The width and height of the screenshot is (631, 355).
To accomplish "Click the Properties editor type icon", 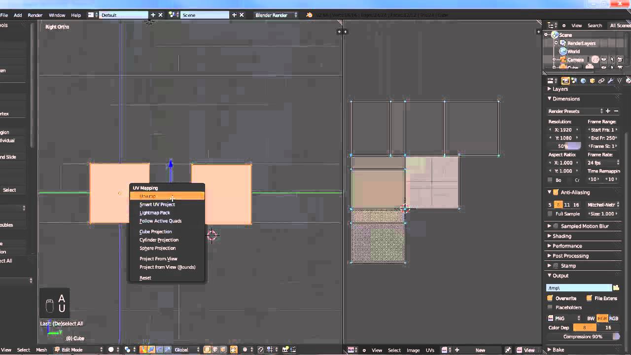I will (x=553, y=81).
